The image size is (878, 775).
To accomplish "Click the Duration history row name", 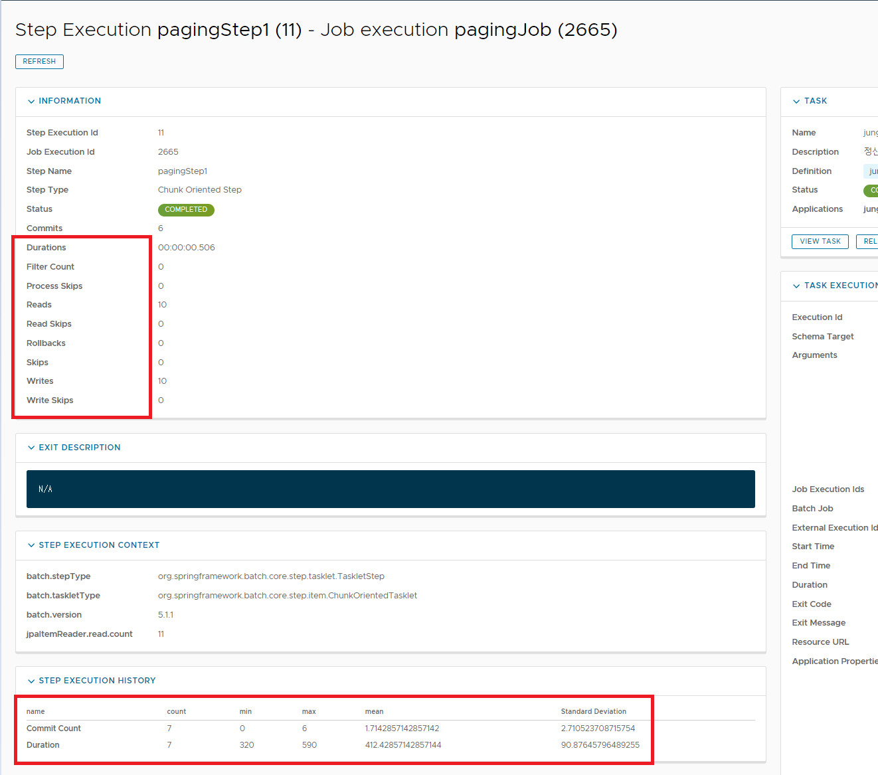I will point(43,745).
